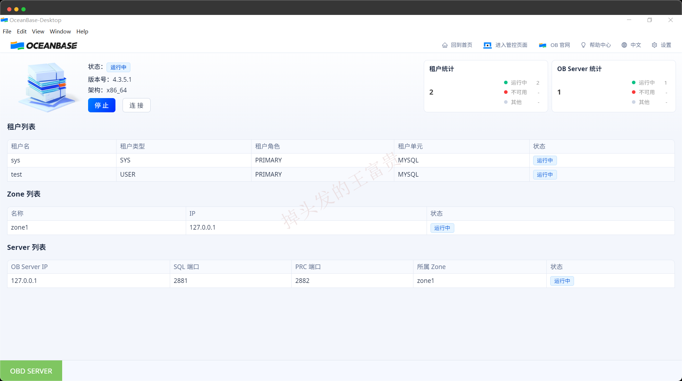Click the OB 官网 logo icon
Viewport: 682px width, 381px height.
point(542,45)
